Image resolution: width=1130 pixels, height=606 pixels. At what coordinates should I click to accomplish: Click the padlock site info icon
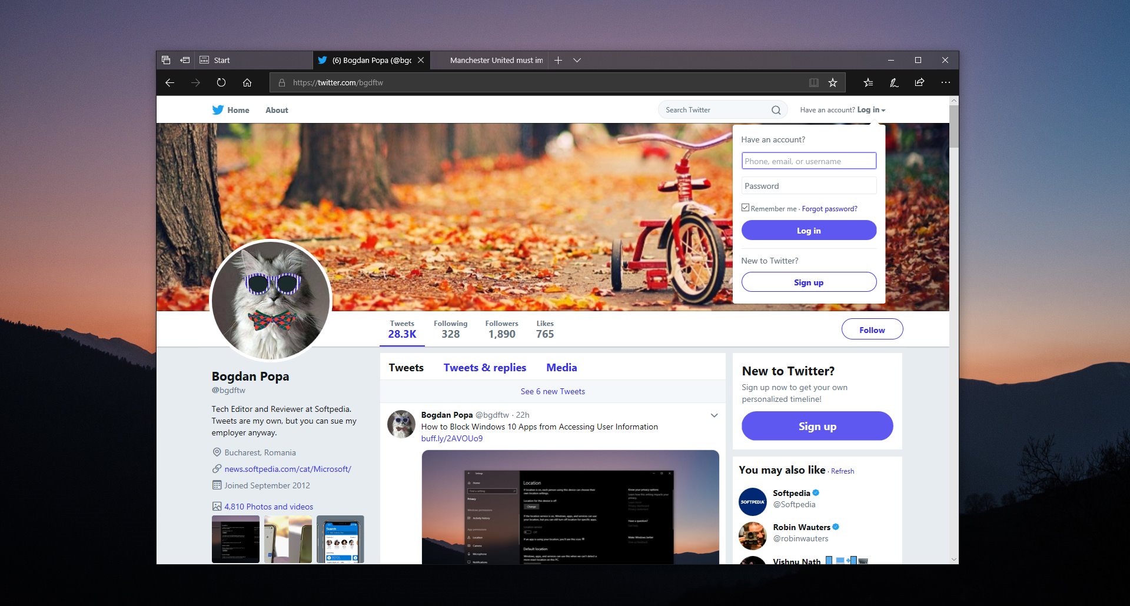point(282,83)
